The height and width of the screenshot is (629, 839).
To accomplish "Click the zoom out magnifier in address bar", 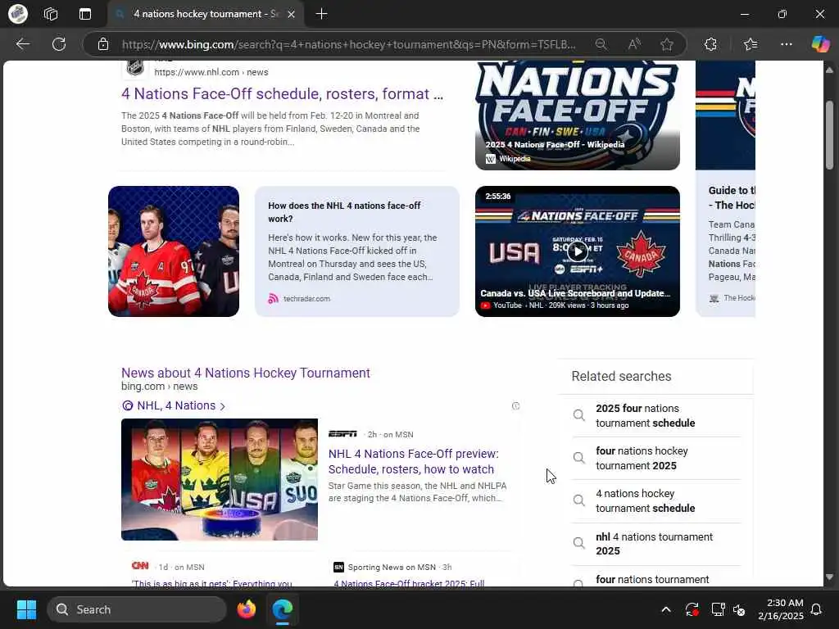I will point(601,44).
